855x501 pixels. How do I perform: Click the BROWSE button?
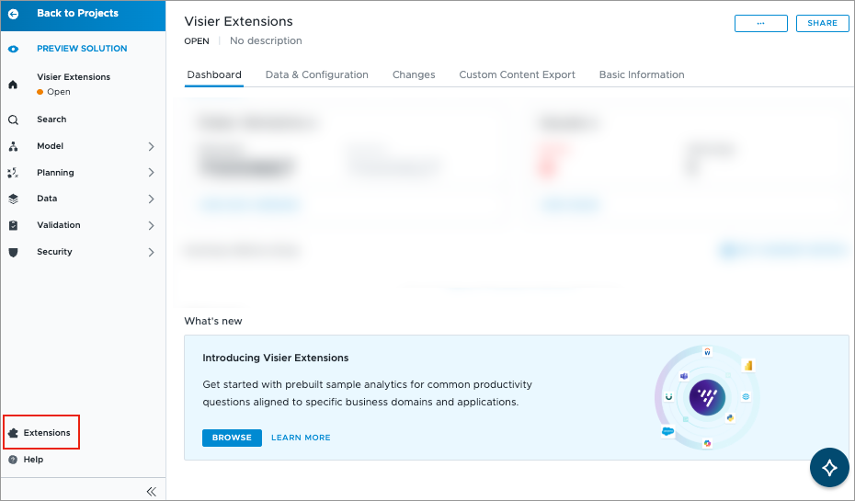[232, 438]
